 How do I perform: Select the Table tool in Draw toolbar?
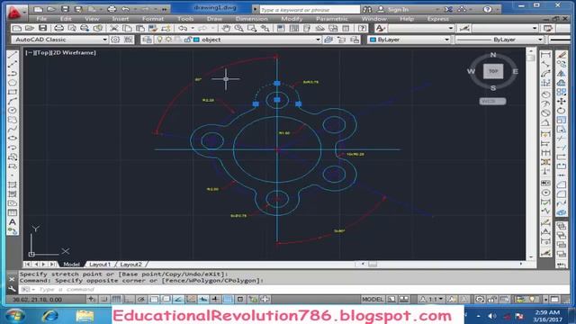pyautogui.click(x=13, y=212)
